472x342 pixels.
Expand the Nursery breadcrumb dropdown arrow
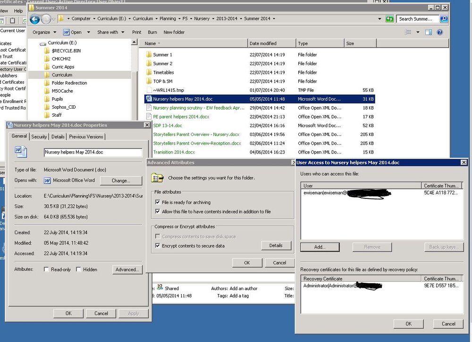click(213, 19)
